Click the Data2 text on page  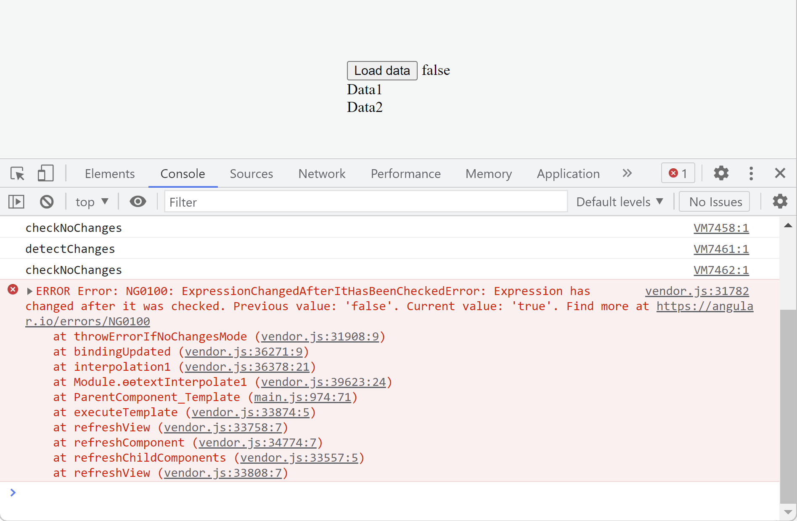tap(365, 107)
